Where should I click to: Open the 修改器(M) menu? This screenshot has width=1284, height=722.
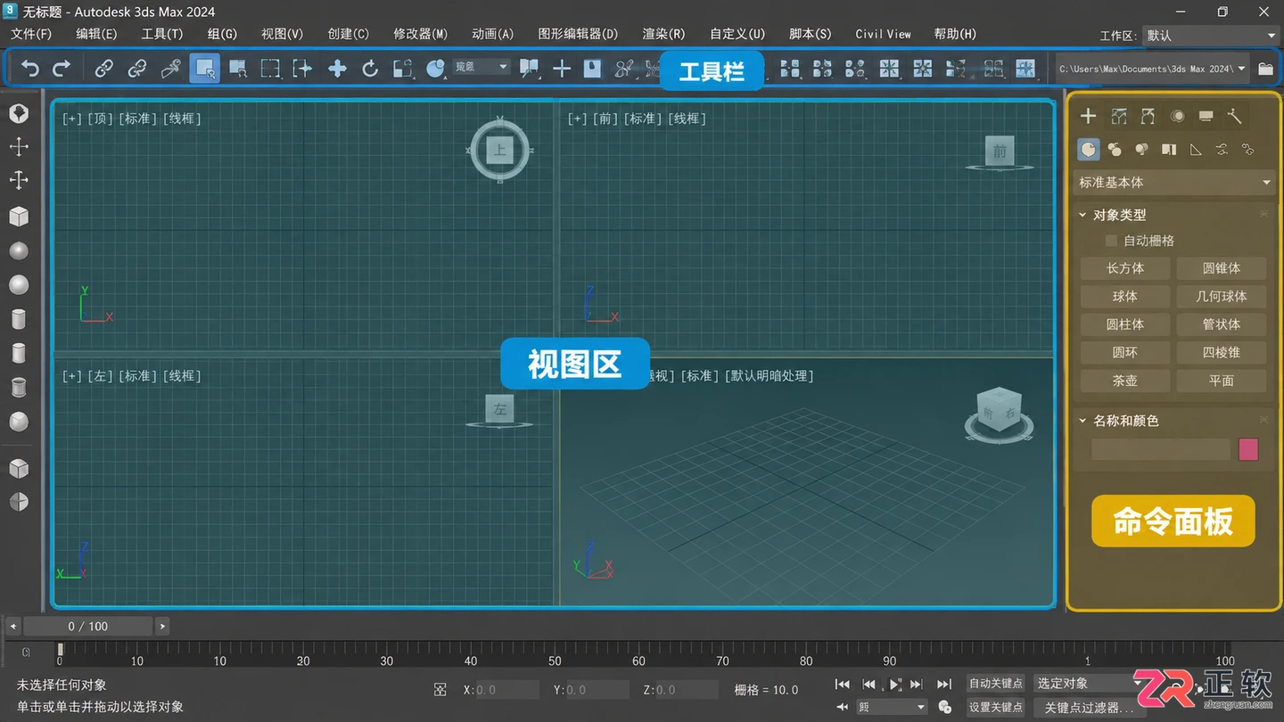(420, 34)
